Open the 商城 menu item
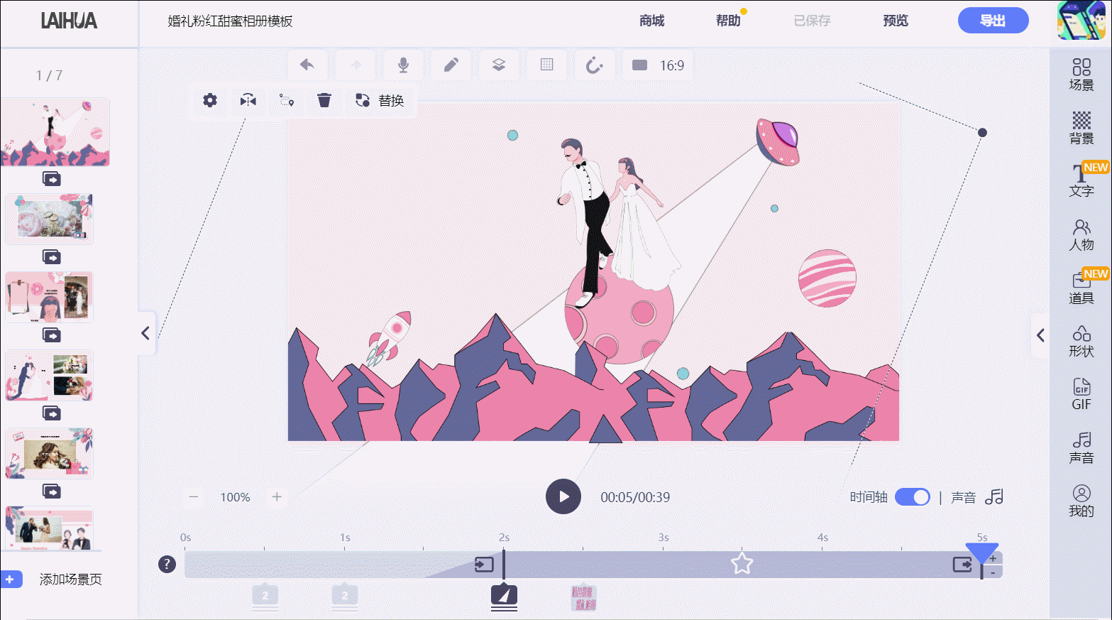 tap(652, 21)
